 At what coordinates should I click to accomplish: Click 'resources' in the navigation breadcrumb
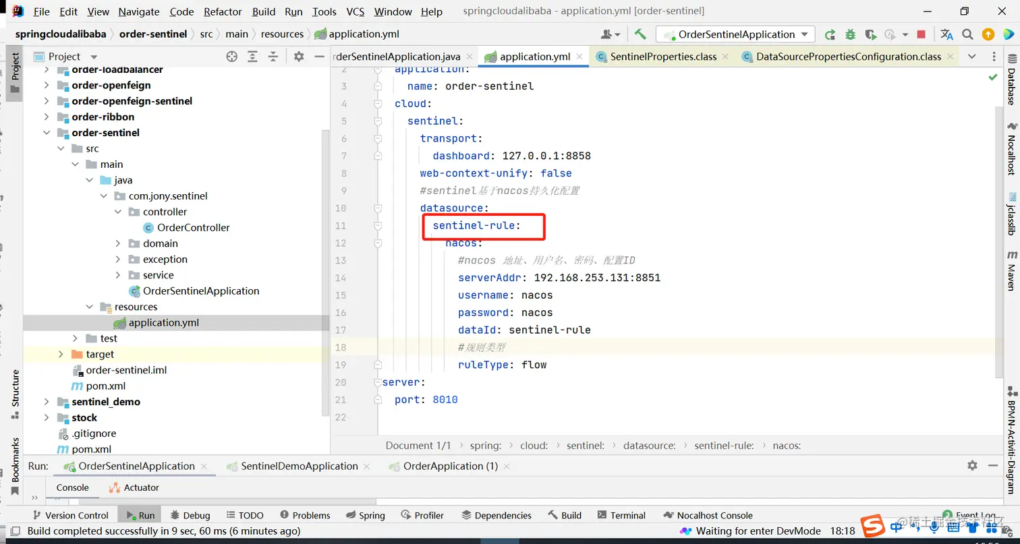[283, 34]
